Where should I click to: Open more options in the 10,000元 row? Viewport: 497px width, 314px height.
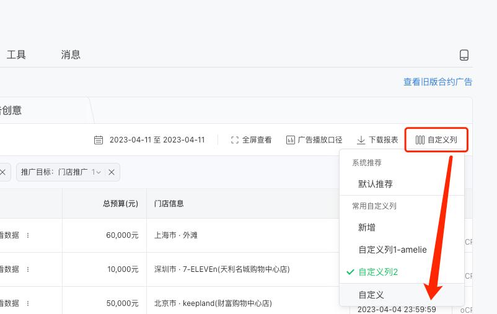28,269
